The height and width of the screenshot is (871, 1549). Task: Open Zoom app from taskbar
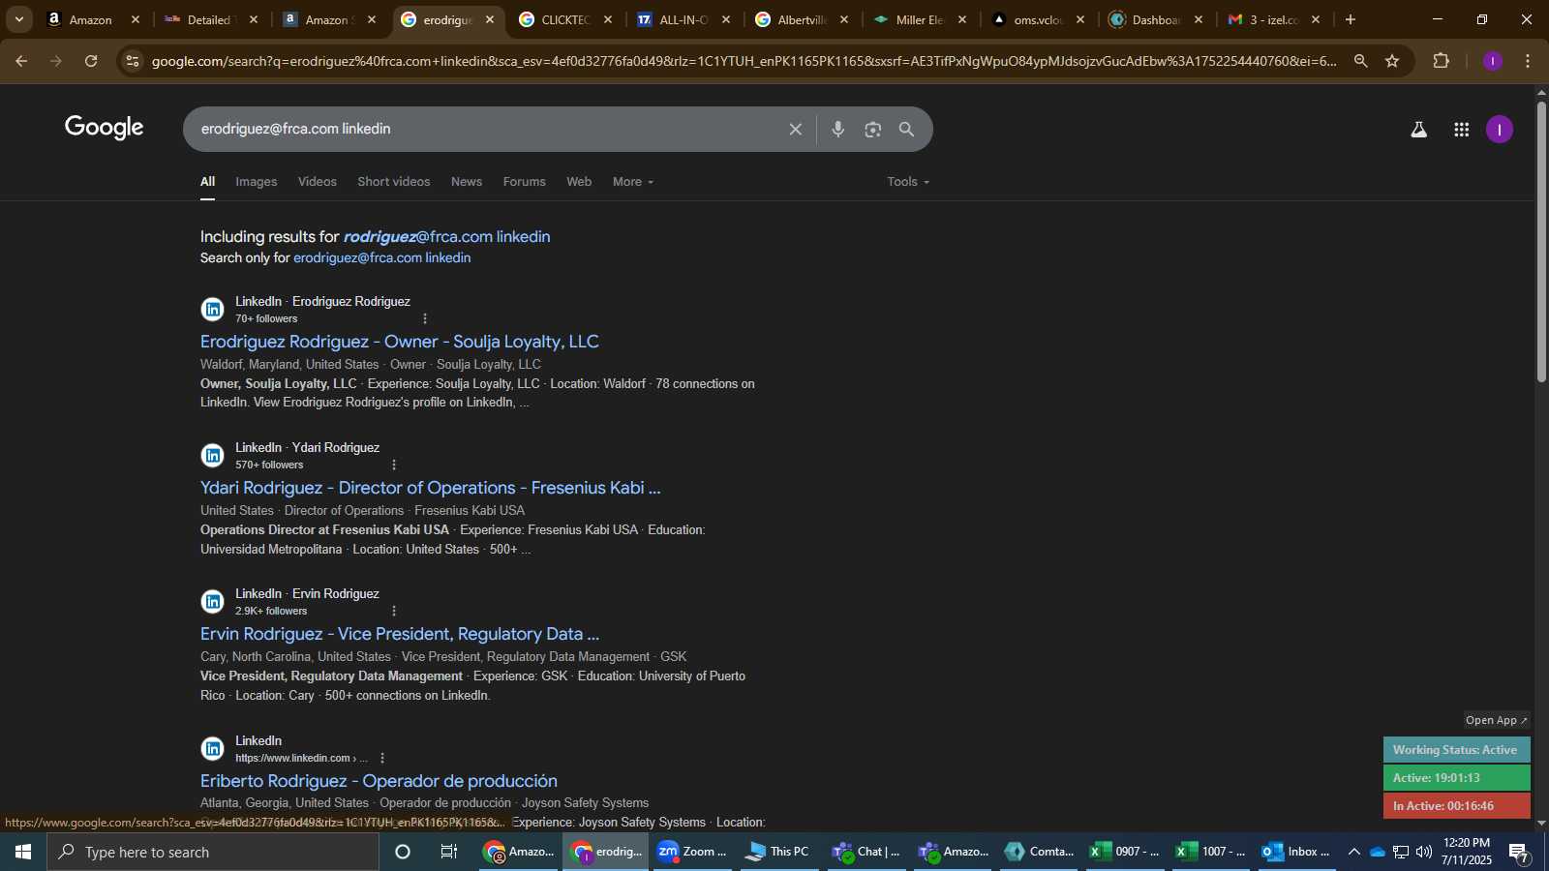point(692,852)
